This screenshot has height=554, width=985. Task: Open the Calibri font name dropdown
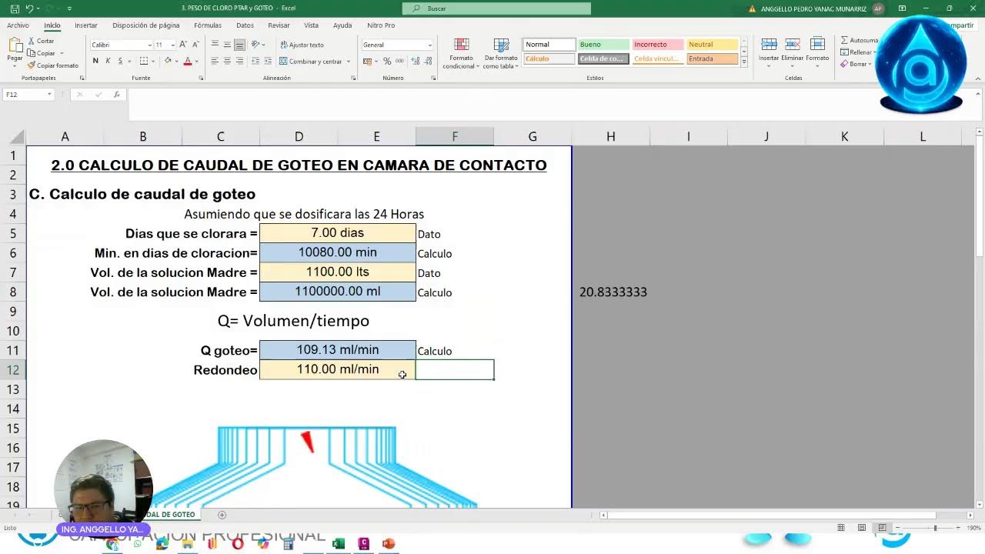click(x=150, y=45)
